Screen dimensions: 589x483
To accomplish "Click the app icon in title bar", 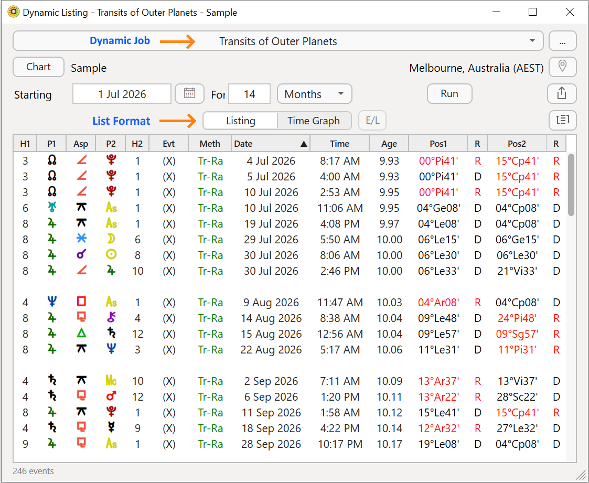I will [x=13, y=12].
